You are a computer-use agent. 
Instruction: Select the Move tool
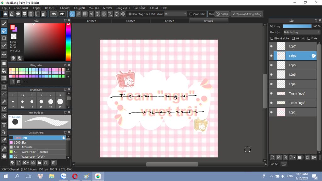coord(4,54)
